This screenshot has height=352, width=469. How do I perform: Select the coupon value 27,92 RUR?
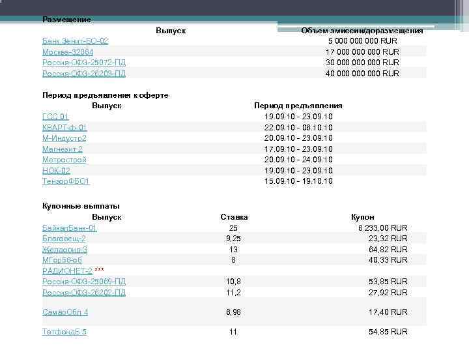click(388, 293)
